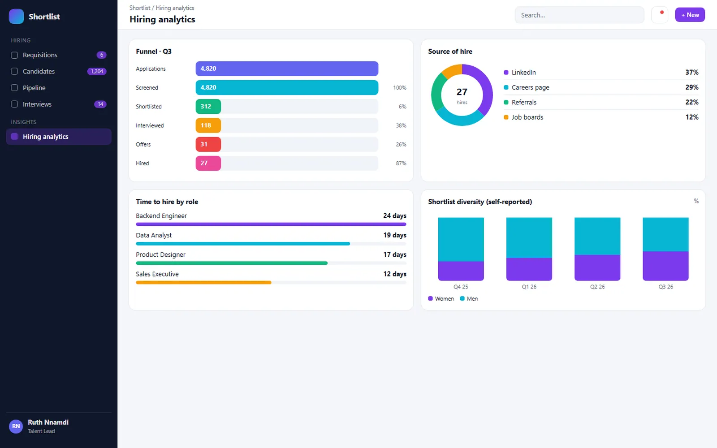Click the Source of hire heading

click(450, 52)
